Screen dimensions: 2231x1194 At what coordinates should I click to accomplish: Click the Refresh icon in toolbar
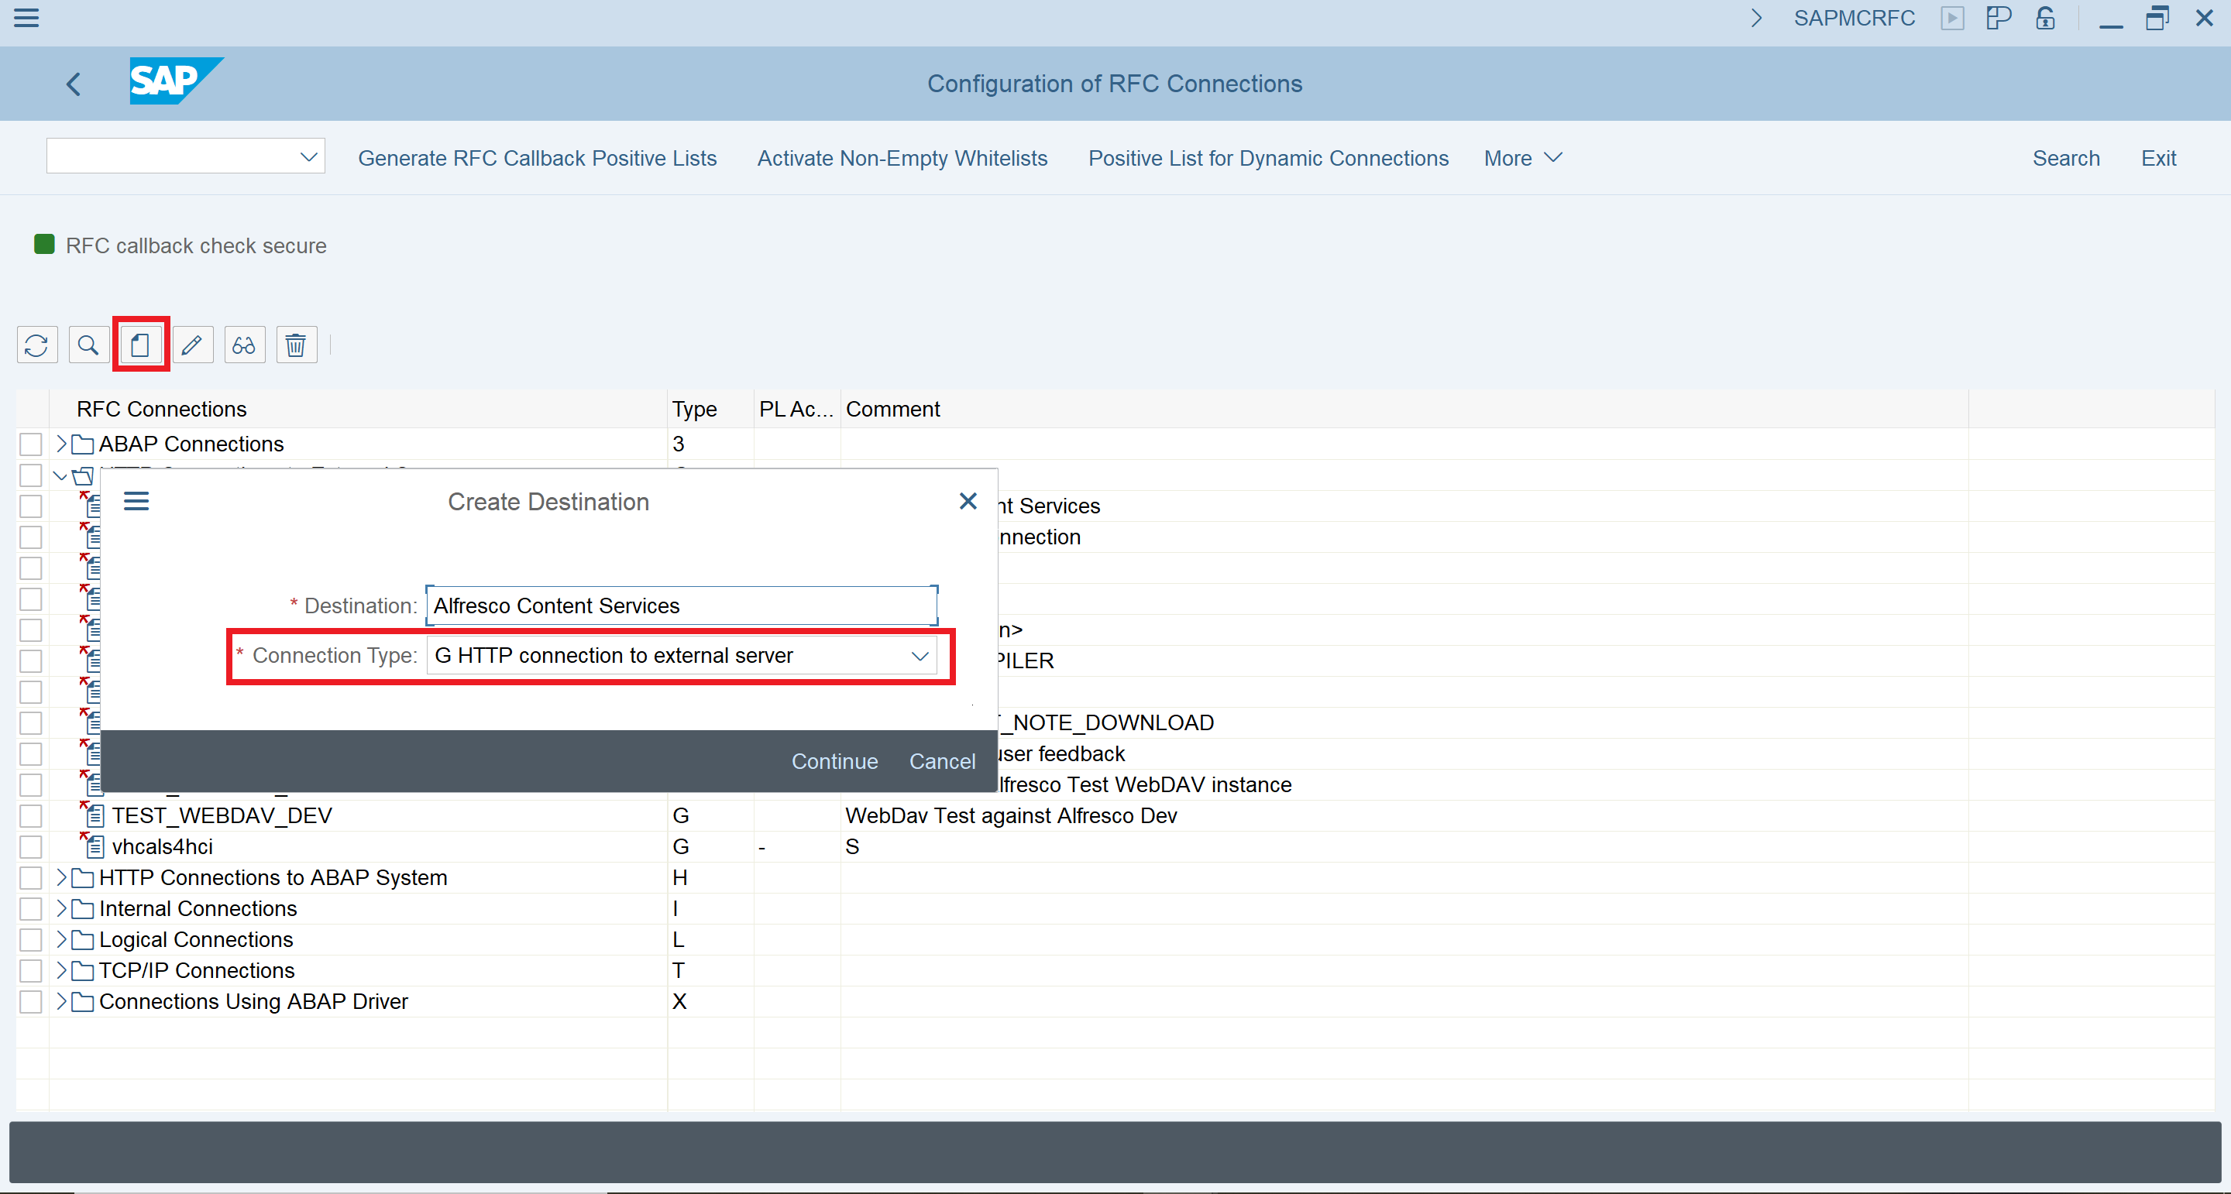pyautogui.click(x=36, y=345)
